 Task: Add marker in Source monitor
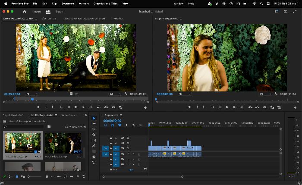(x=38, y=107)
